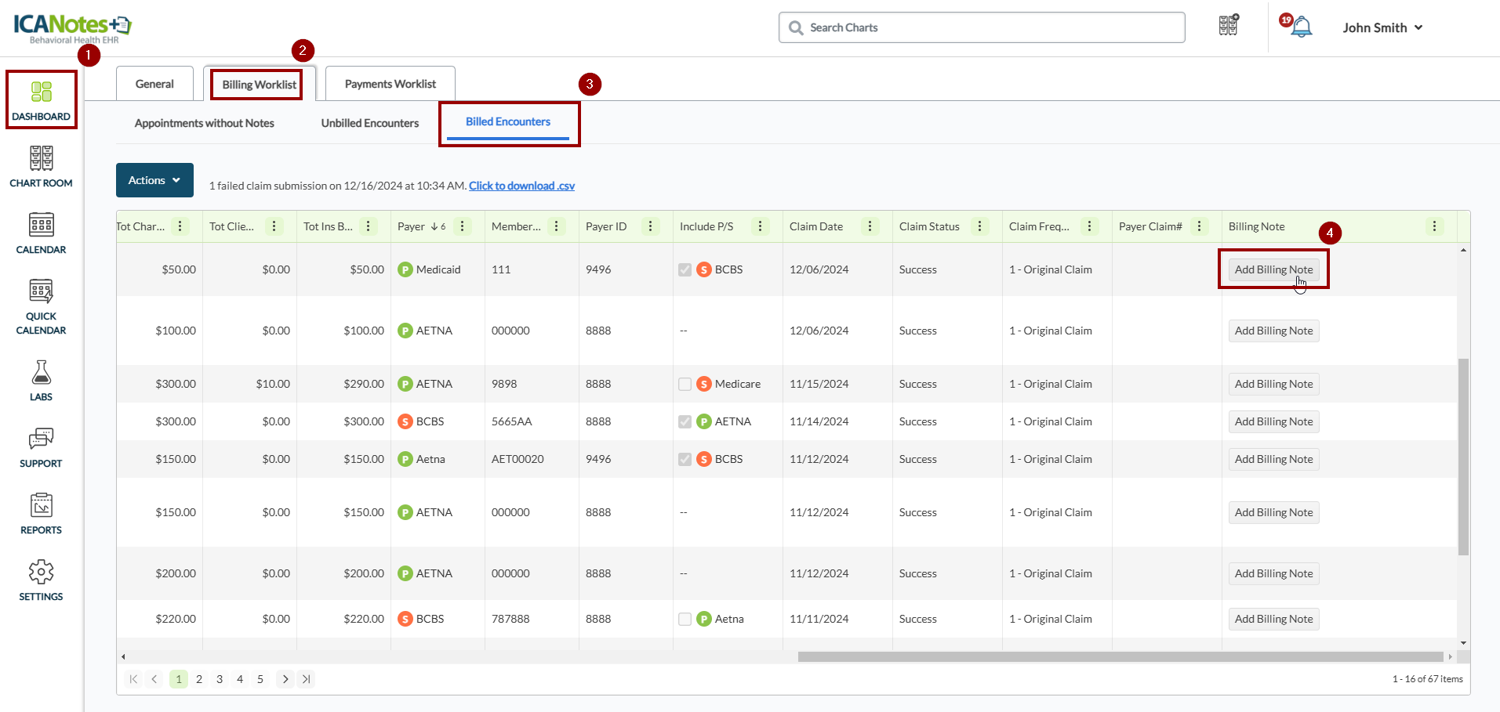Go to page 3 of results
Image resolution: width=1500 pixels, height=712 pixels.
220,679
